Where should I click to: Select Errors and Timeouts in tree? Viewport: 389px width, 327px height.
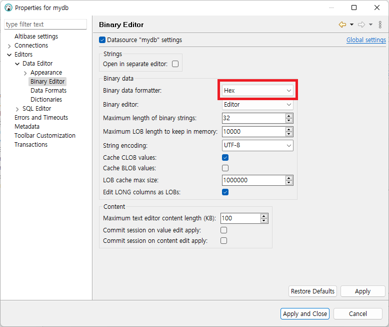[x=41, y=118]
